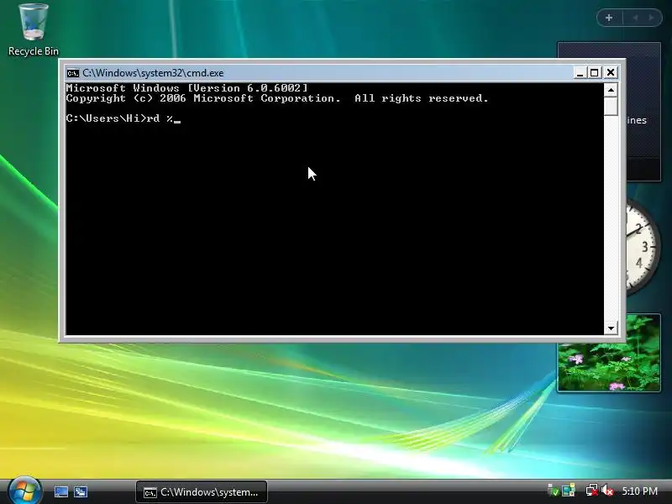Click the prompt line C:\Users\Hi>rd %

click(x=120, y=118)
